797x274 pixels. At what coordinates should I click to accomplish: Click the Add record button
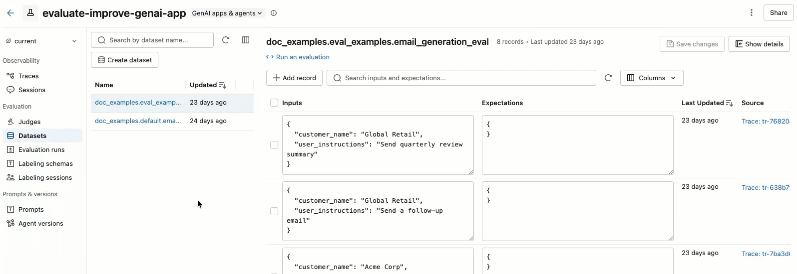pos(294,78)
